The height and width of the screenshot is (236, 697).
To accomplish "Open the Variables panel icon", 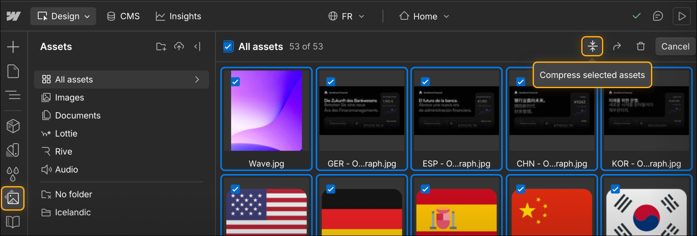I will click(13, 150).
